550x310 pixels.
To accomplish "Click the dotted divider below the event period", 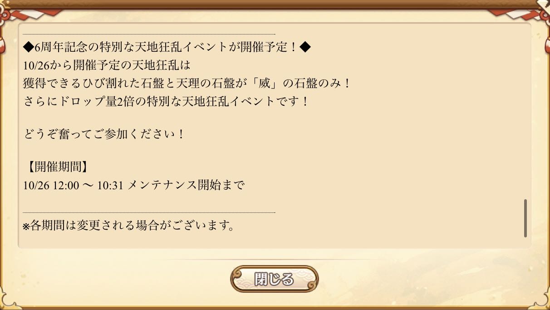I will point(149,212).
